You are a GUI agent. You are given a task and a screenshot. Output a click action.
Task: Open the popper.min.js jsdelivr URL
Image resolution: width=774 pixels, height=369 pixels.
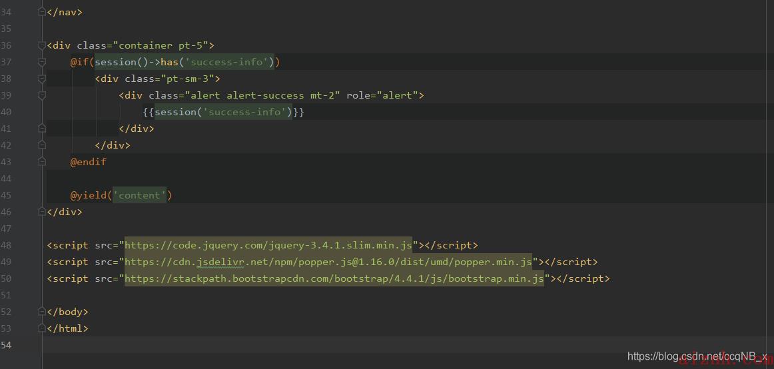[328, 262]
